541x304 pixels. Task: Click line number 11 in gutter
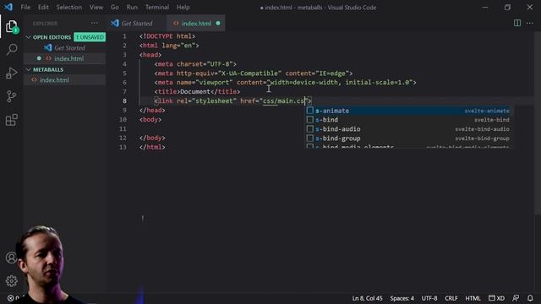click(123, 129)
